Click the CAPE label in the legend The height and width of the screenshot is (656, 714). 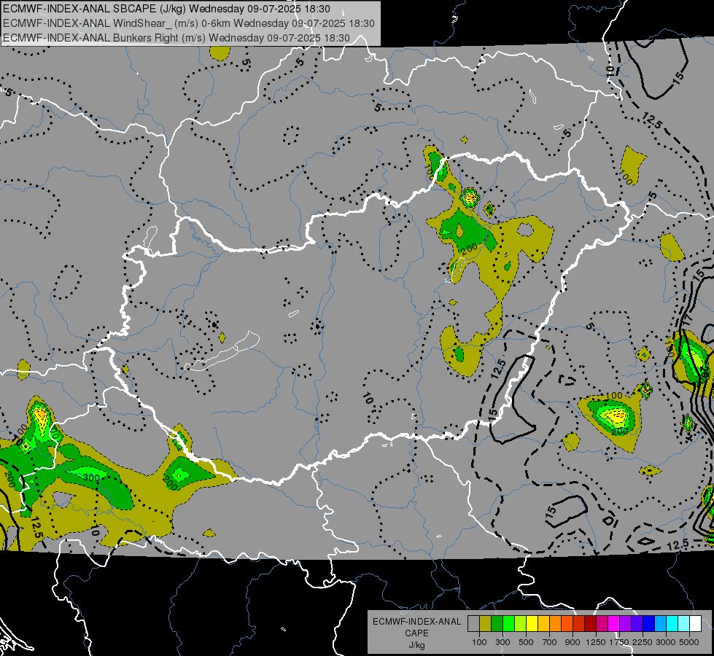click(x=416, y=633)
